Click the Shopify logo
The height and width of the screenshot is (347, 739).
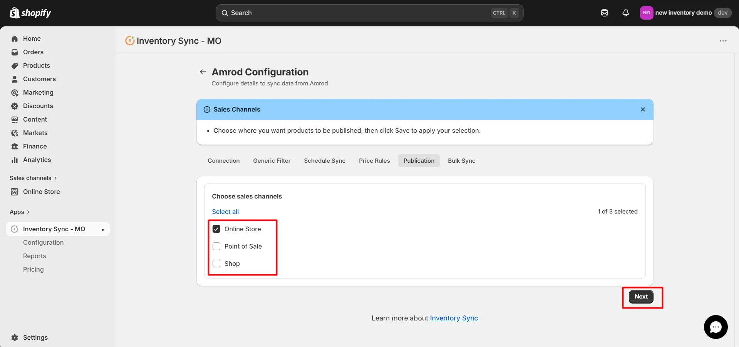30,13
